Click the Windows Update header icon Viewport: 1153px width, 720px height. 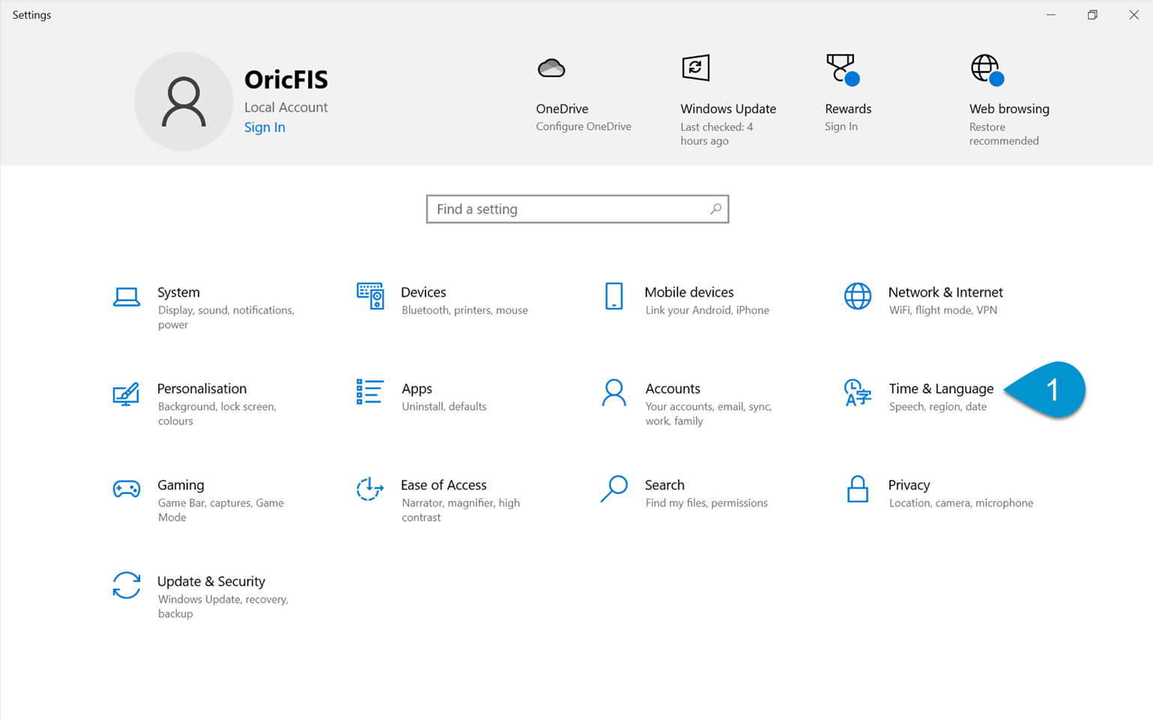695,68
